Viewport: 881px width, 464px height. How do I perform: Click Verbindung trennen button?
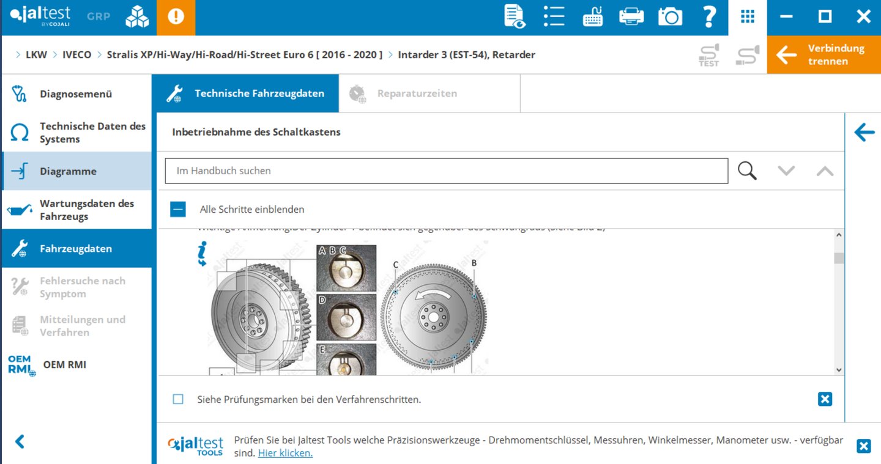pos(824,55)
